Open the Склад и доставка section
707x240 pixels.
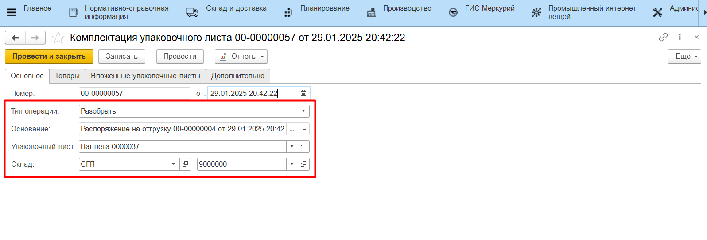[236, 8]
